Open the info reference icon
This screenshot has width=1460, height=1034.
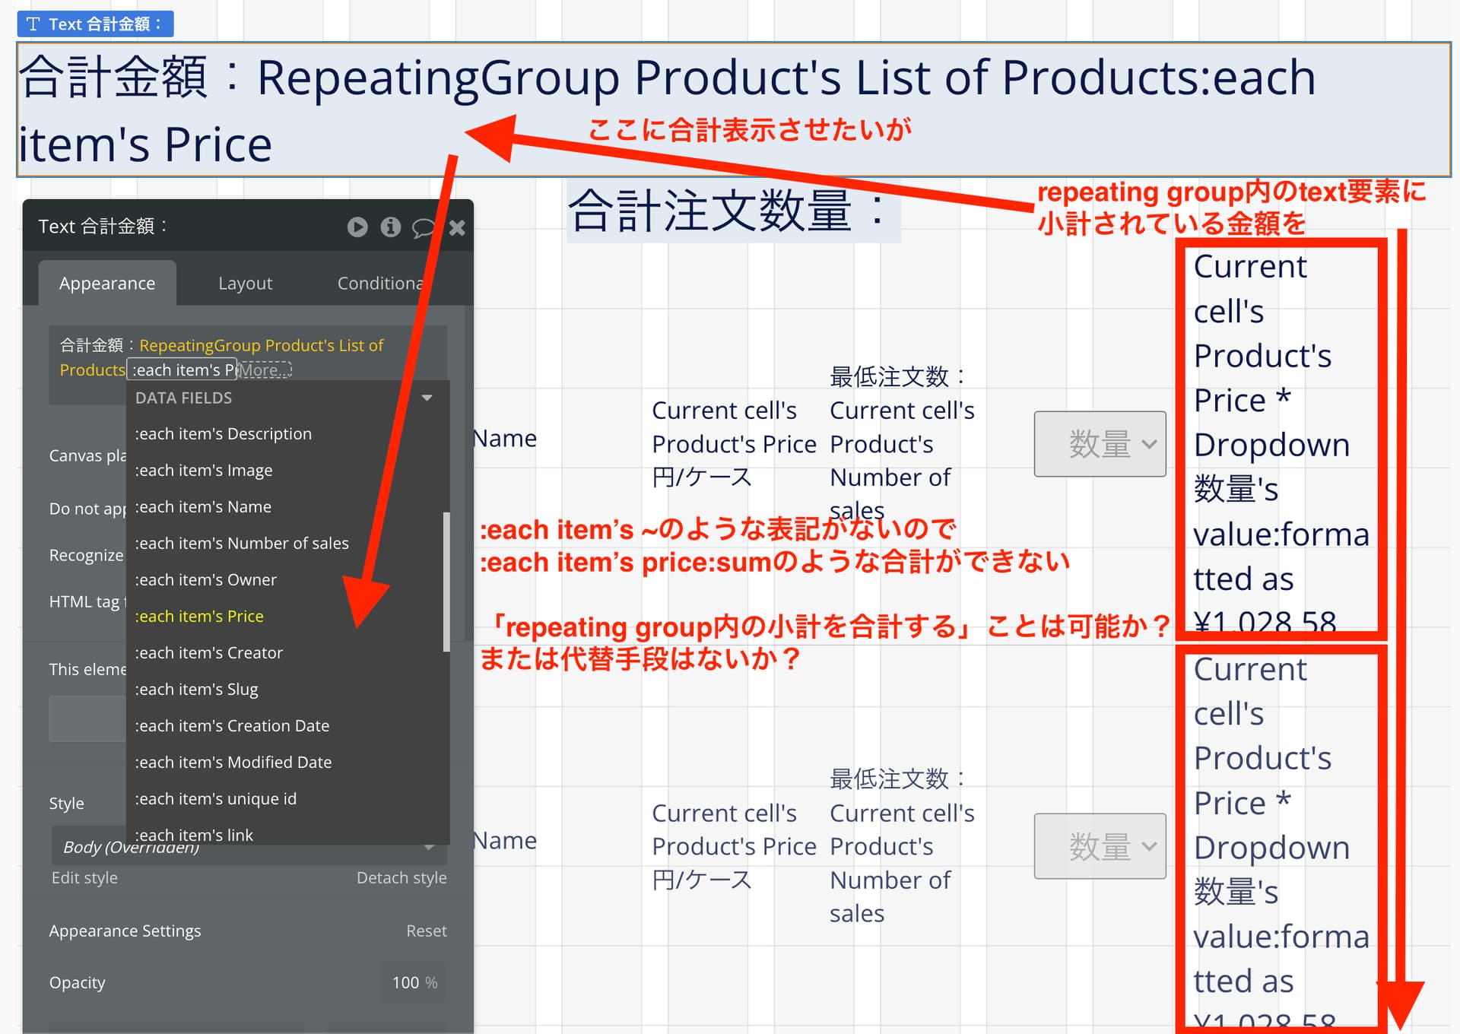tap(391, 227)
